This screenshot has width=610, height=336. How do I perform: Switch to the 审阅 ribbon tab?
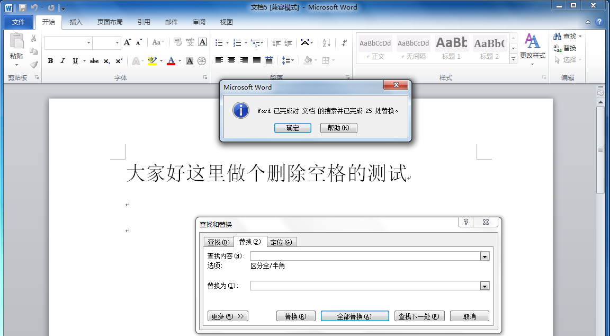point(199,22)
